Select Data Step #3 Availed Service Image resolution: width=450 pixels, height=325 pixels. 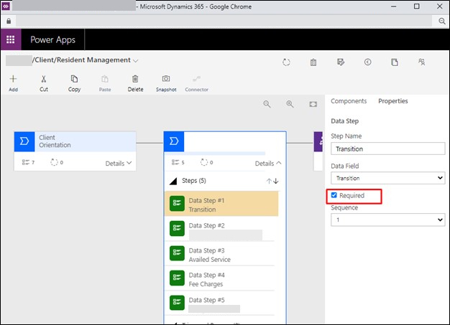[220, 253]
